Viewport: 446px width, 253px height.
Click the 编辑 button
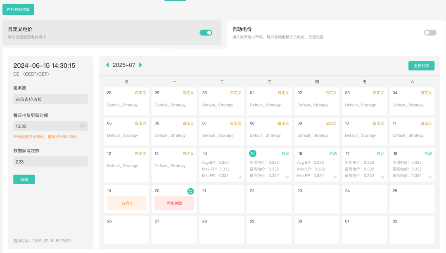(x=24, y=179)
